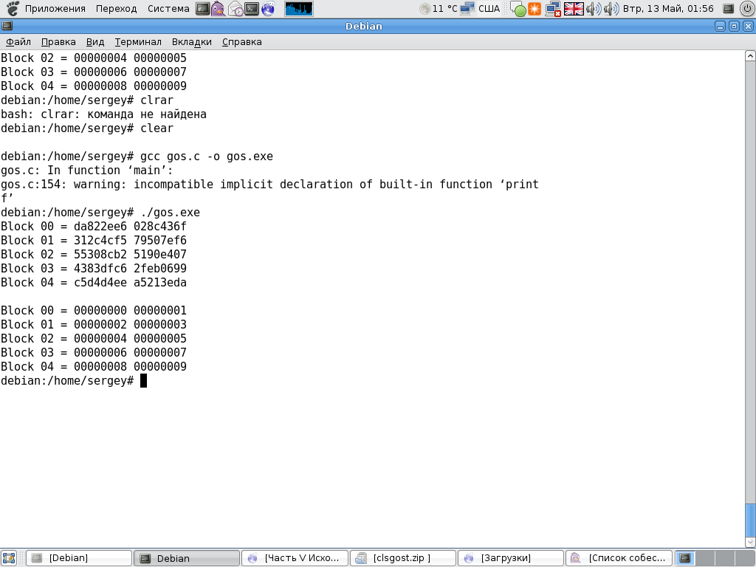Open the Терминал menu
The image size is (756, 567).
(x=138, y=42)
